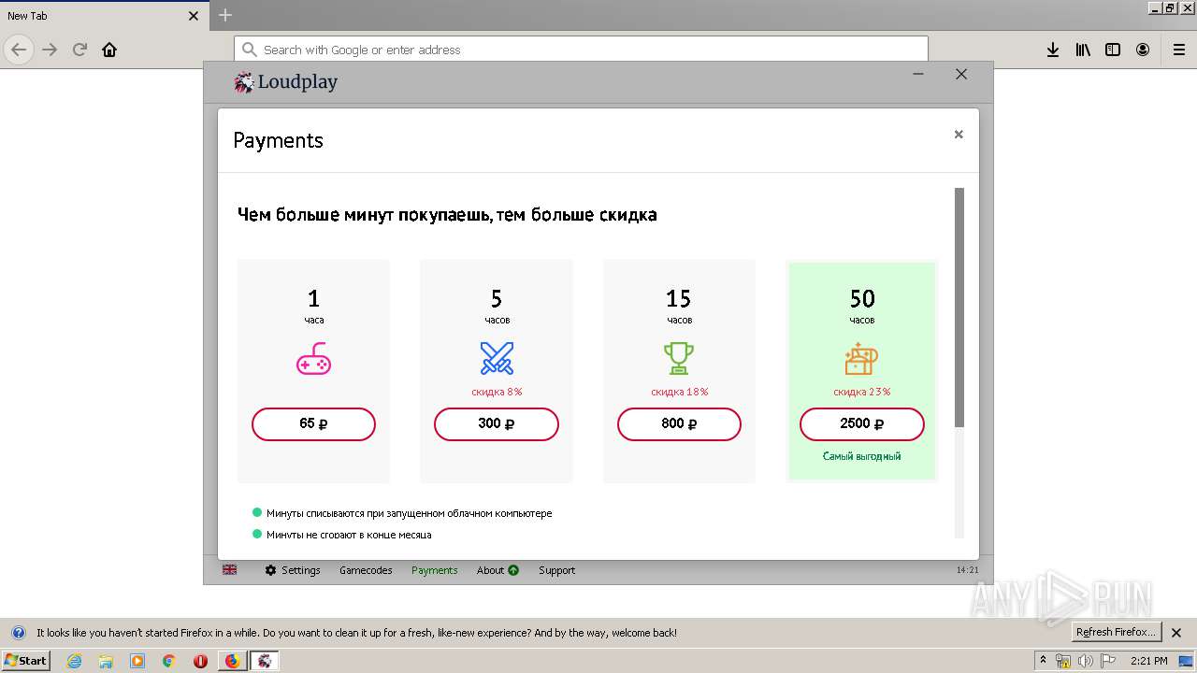The height and width of the screenshot is (673, 1197).
Task: Launch Internet Explorer from the taskbar
Action: coord(74,661)
